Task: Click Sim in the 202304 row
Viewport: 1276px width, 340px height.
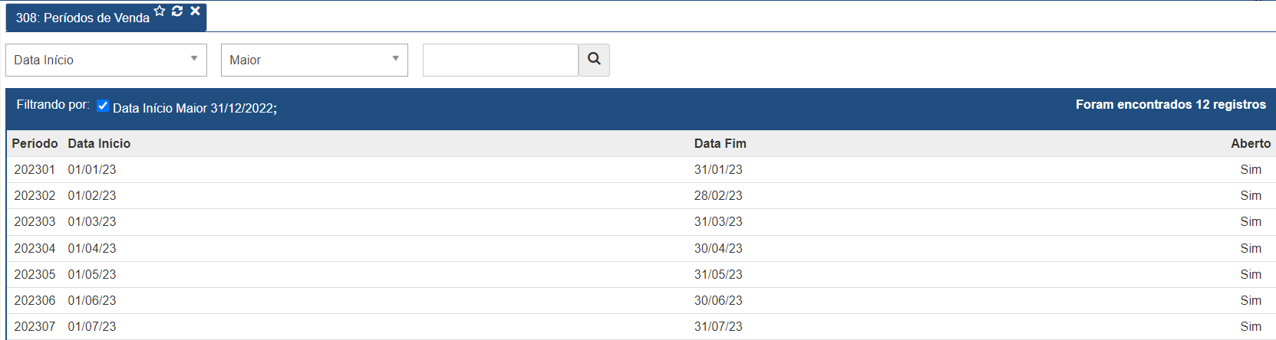Action: pyautogui.click(x=1251, y=248)
